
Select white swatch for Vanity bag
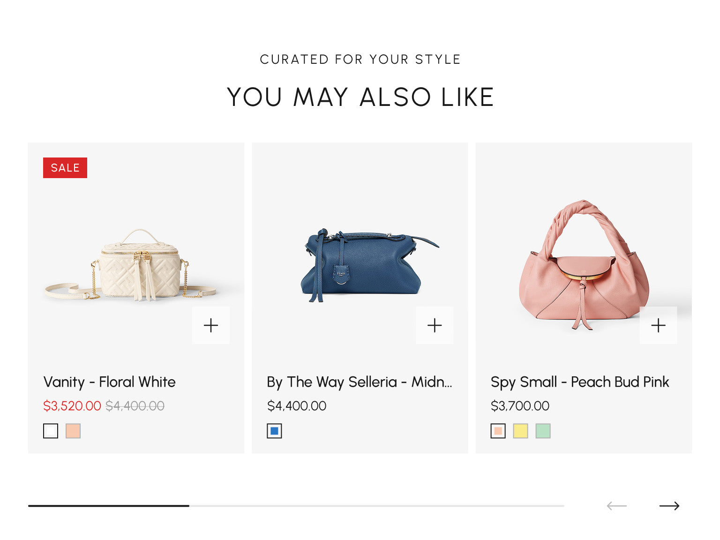coord(51,431)
